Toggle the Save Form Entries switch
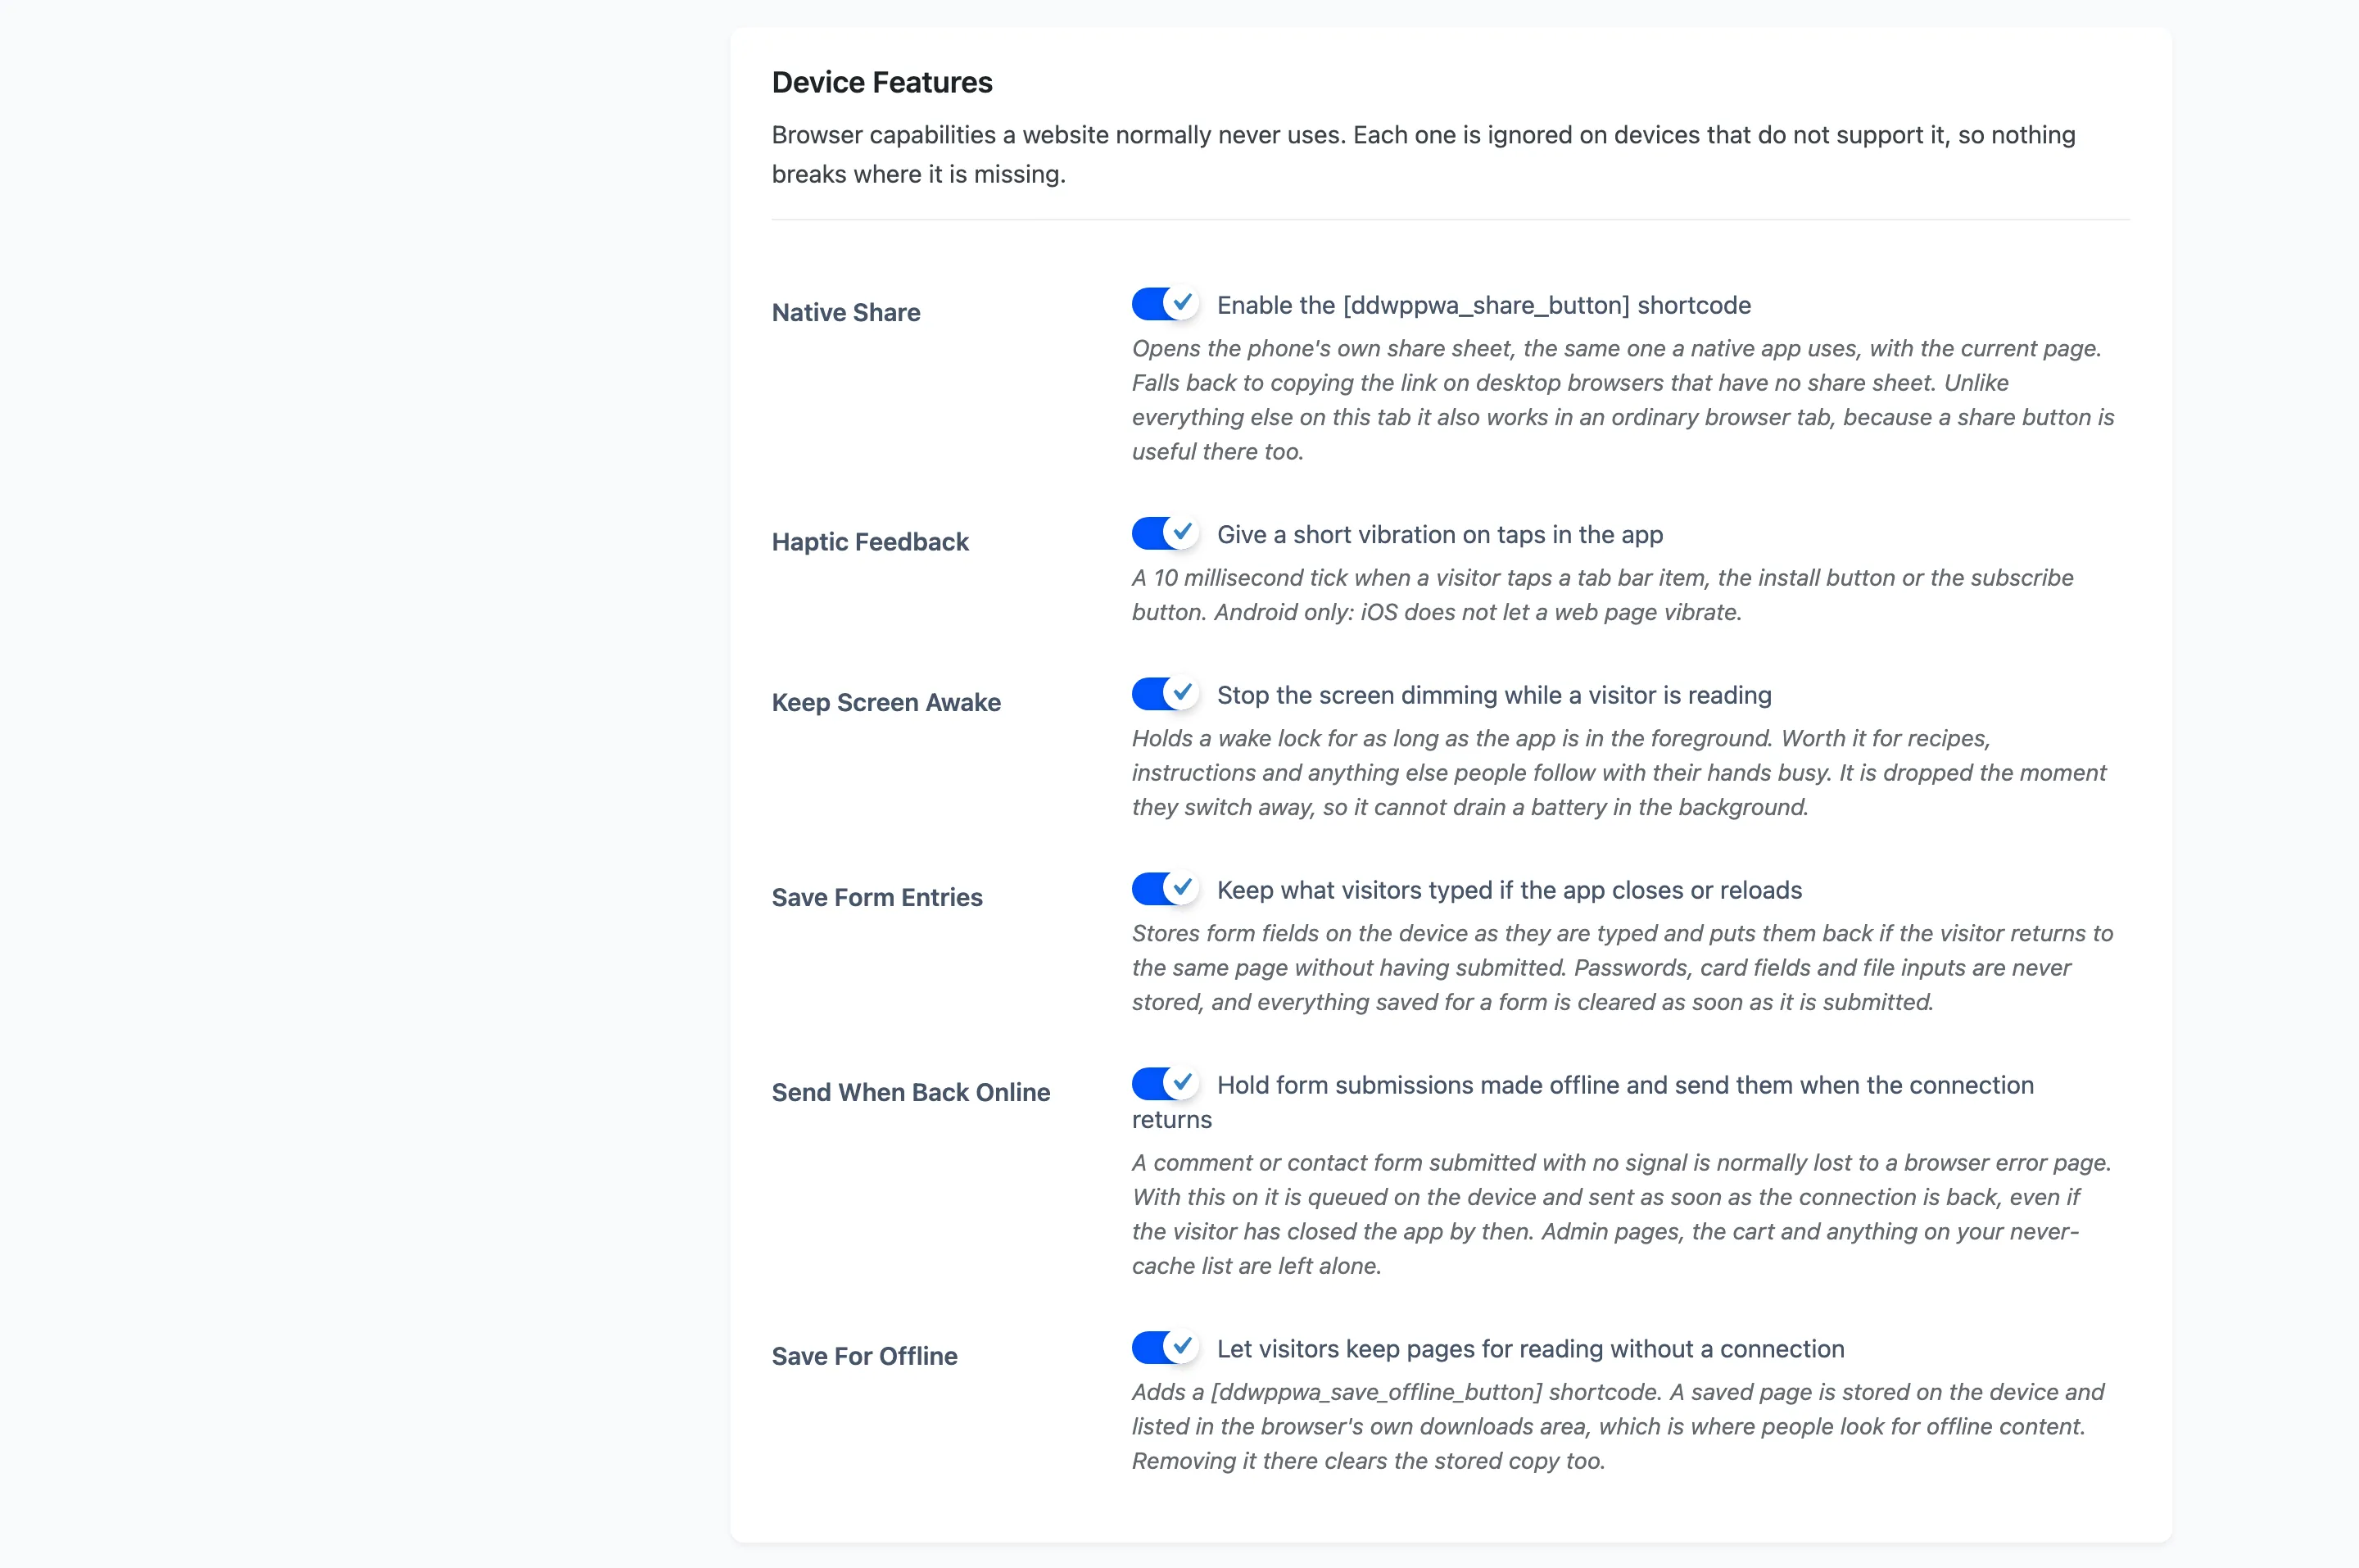The height and width of the screenshot is (1568, 2359). point(1166,888)
